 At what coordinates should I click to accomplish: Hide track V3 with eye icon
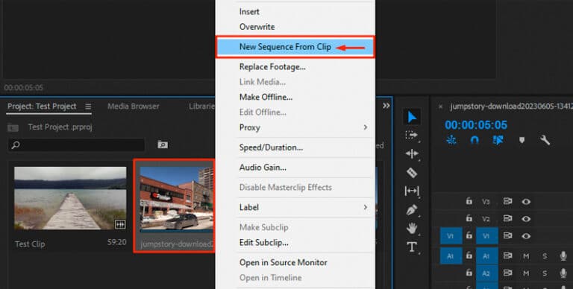526,201
